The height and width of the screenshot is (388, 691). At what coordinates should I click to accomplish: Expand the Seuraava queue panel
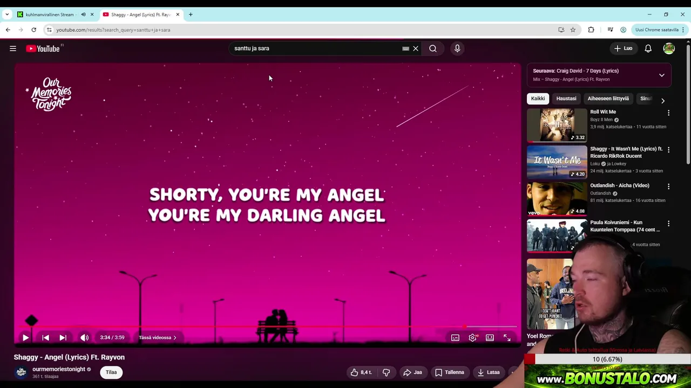[661, 75]
